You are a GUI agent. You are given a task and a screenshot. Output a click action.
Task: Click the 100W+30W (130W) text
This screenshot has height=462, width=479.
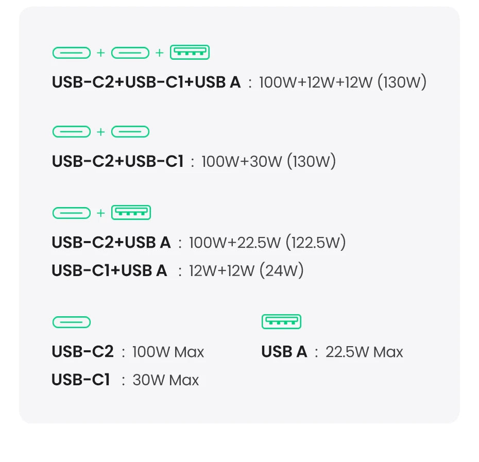[268, 162]
